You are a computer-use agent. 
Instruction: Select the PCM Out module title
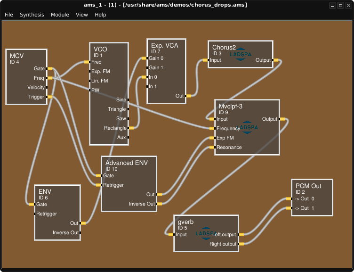(308, 186)
